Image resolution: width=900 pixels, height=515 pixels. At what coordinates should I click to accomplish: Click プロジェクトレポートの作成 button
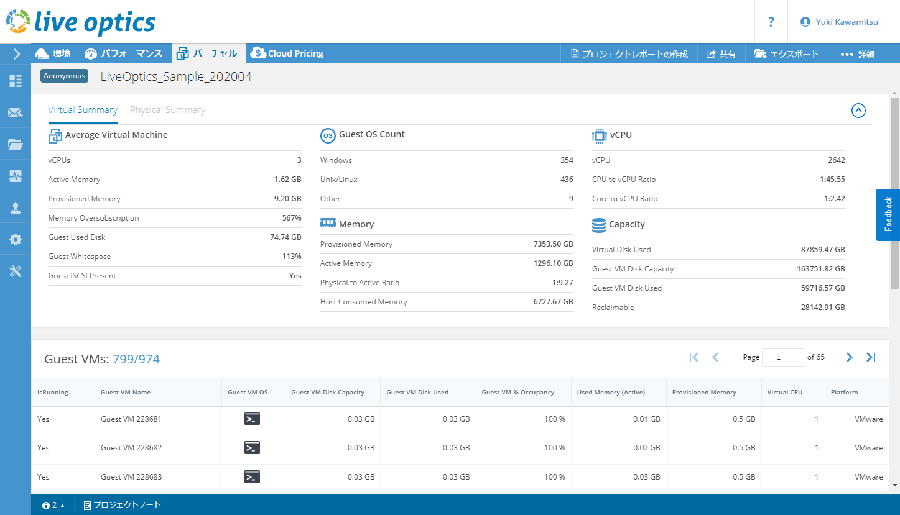[x=629, y=54]
